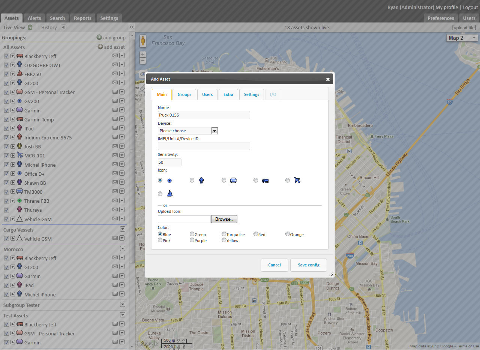The height and width of the screenshot is (350, 480).
Task: Open the Map 2 map-type dropdown
Action: coord(462,38)
